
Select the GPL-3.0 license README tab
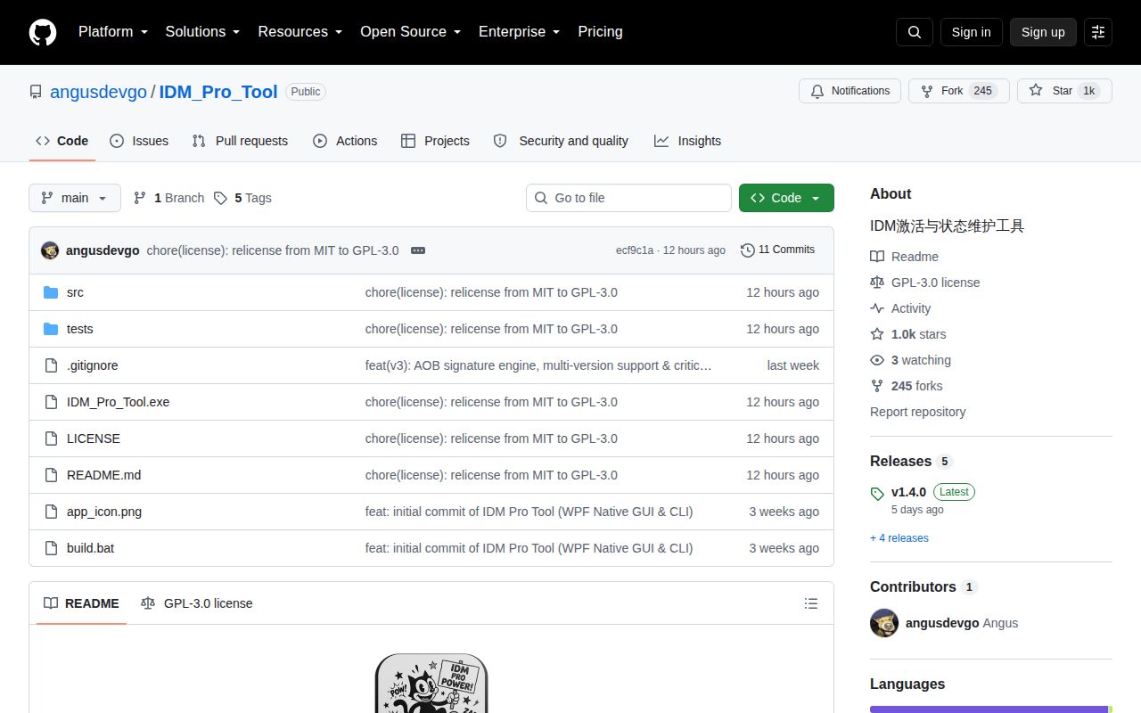[x=197, y=603]
